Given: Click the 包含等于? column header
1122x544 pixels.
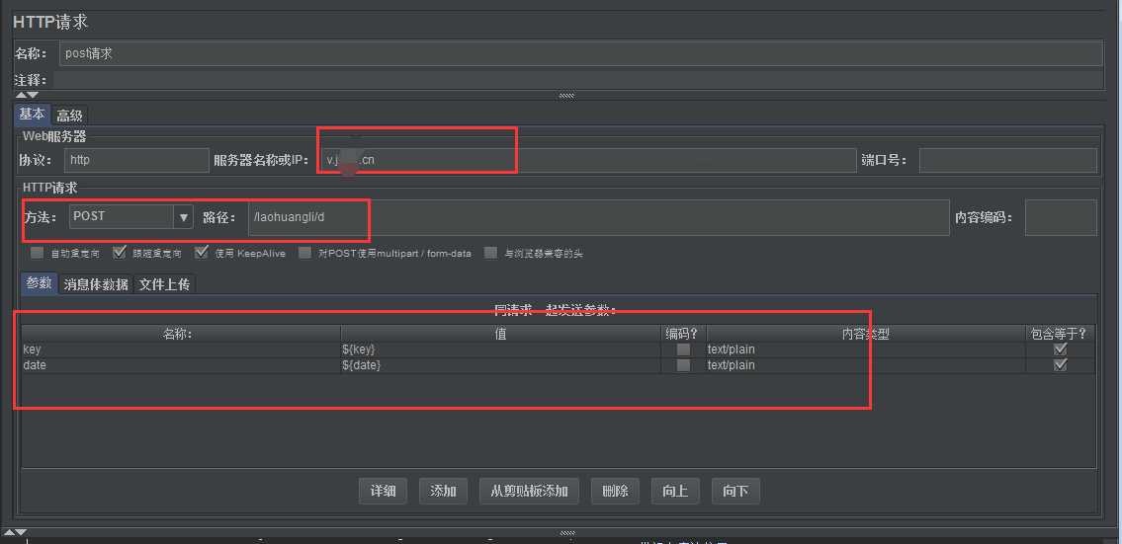Looking at the screenshot, I should pyautogui.click(x=1061, y=334).
